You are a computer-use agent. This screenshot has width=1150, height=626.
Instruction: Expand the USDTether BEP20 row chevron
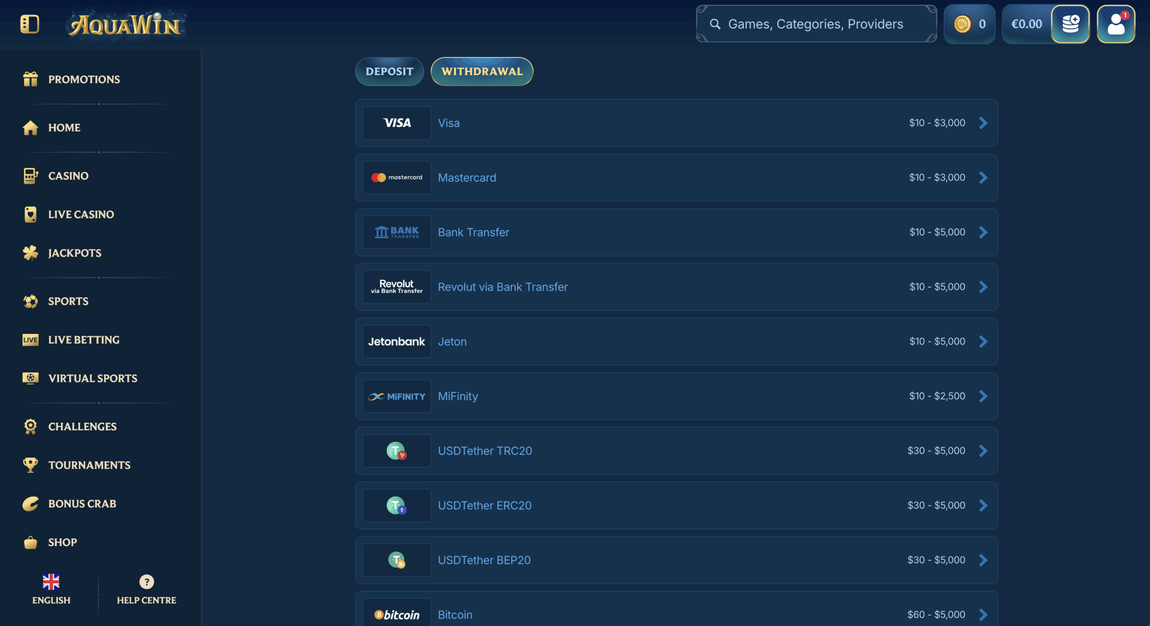[x=983, y=560]
